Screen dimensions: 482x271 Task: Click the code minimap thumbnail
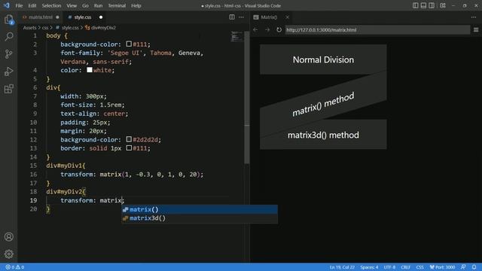point(236,36)
